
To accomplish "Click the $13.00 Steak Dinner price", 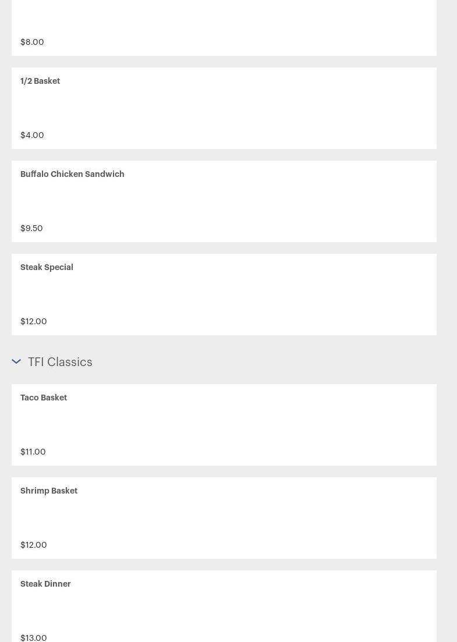I will click(x=33, y=638).
